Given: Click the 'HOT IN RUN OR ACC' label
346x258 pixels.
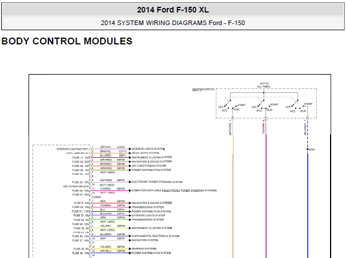Looking at the screenshot, I should 76,186.
